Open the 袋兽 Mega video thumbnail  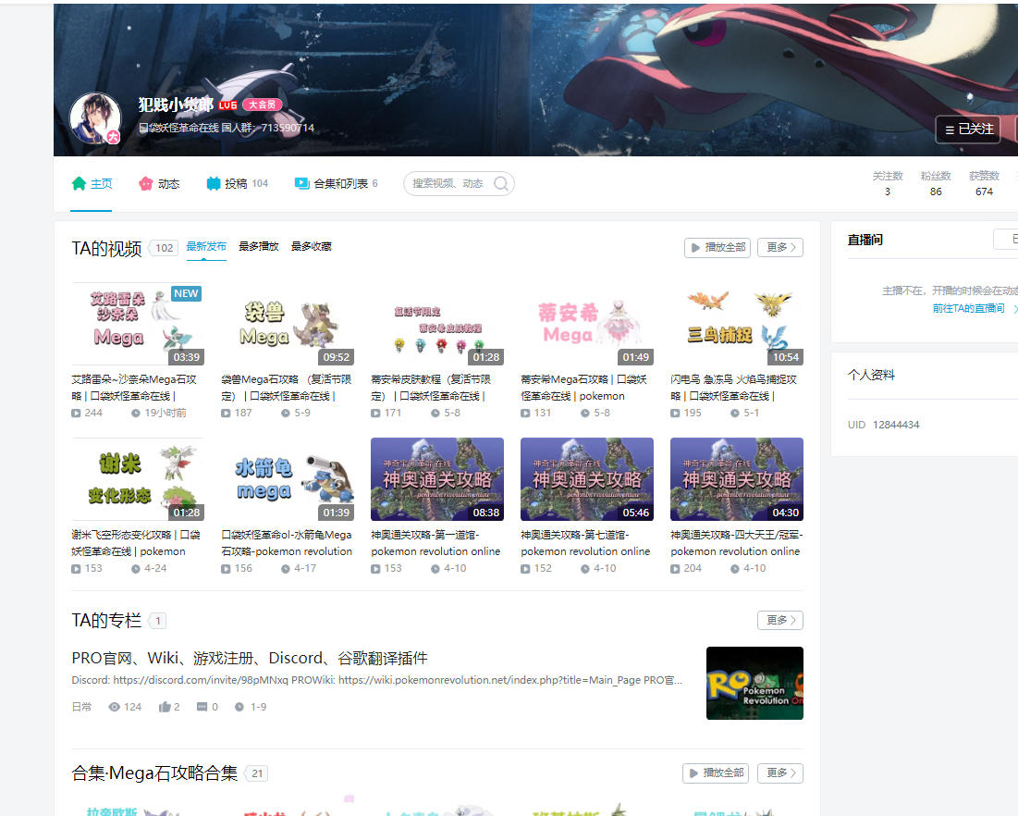coord(288,324)
